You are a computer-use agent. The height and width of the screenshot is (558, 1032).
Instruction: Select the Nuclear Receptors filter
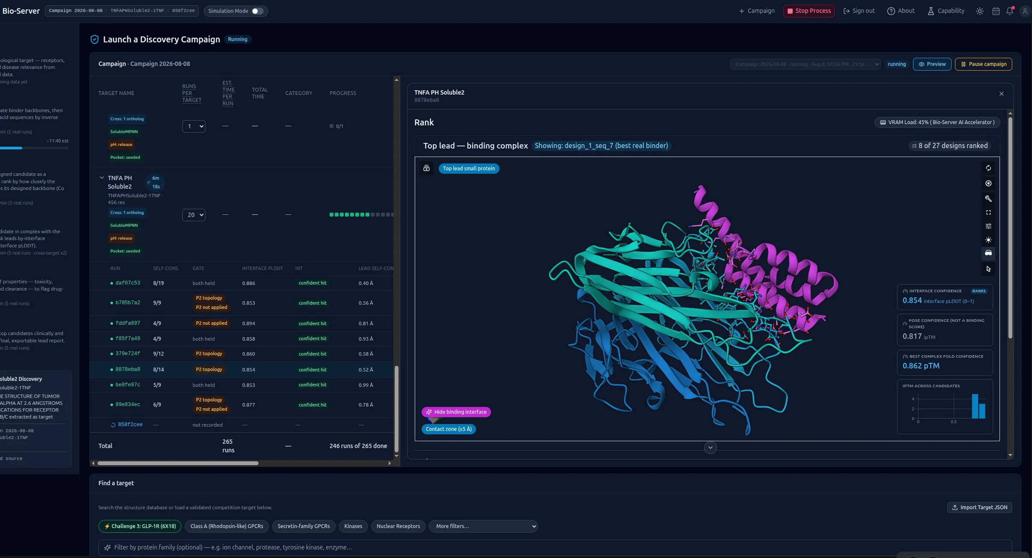398,526
